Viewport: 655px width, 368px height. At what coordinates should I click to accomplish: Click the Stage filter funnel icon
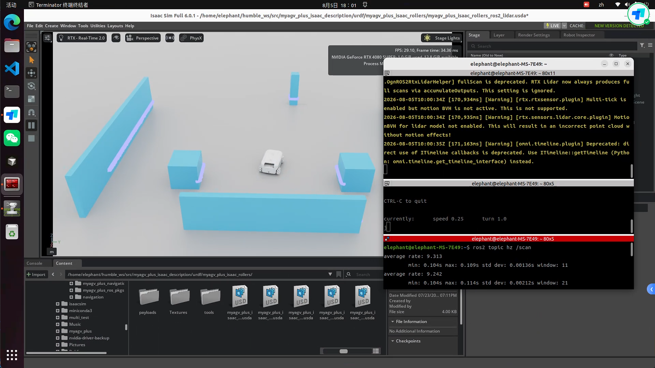click(642, 45)
